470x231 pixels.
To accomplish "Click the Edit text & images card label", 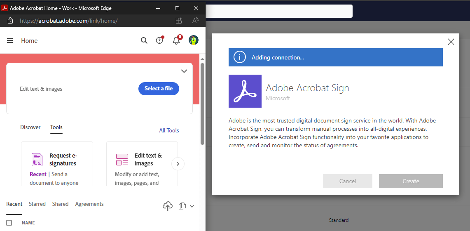I will click(x=41, y=89).
